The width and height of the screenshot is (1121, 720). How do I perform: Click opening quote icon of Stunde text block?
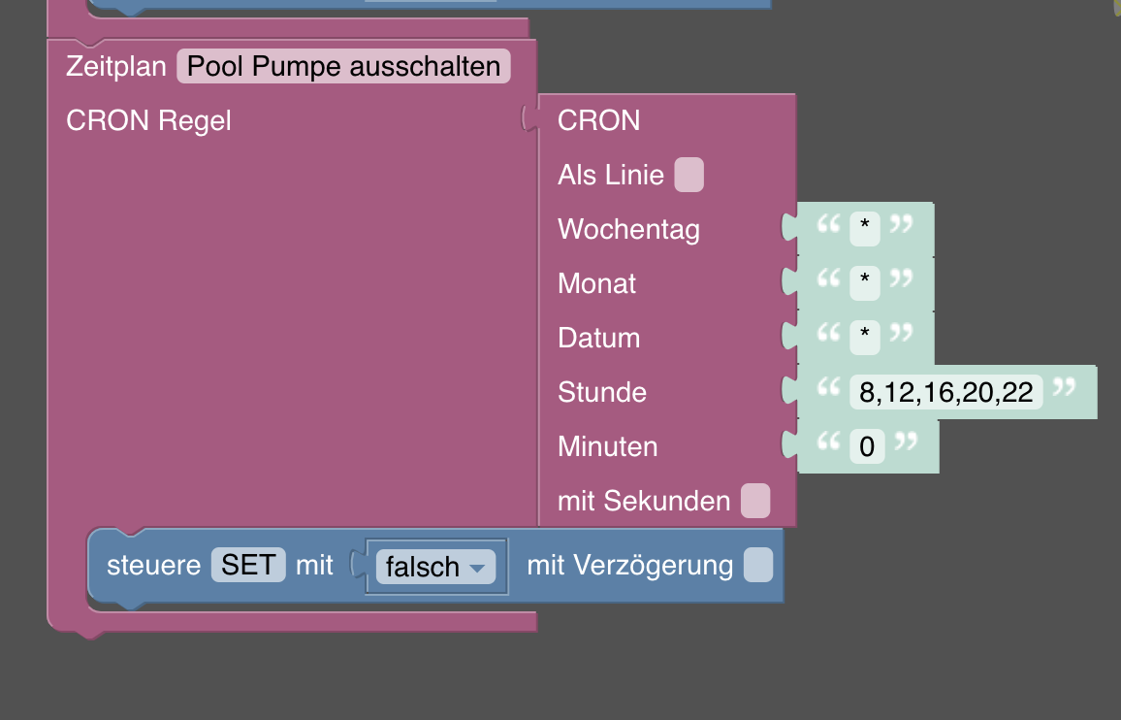pos(828,390)
